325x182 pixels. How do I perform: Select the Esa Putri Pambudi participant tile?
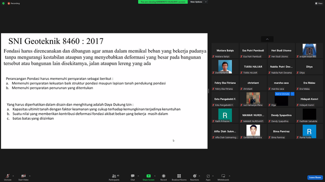[253, 51]
